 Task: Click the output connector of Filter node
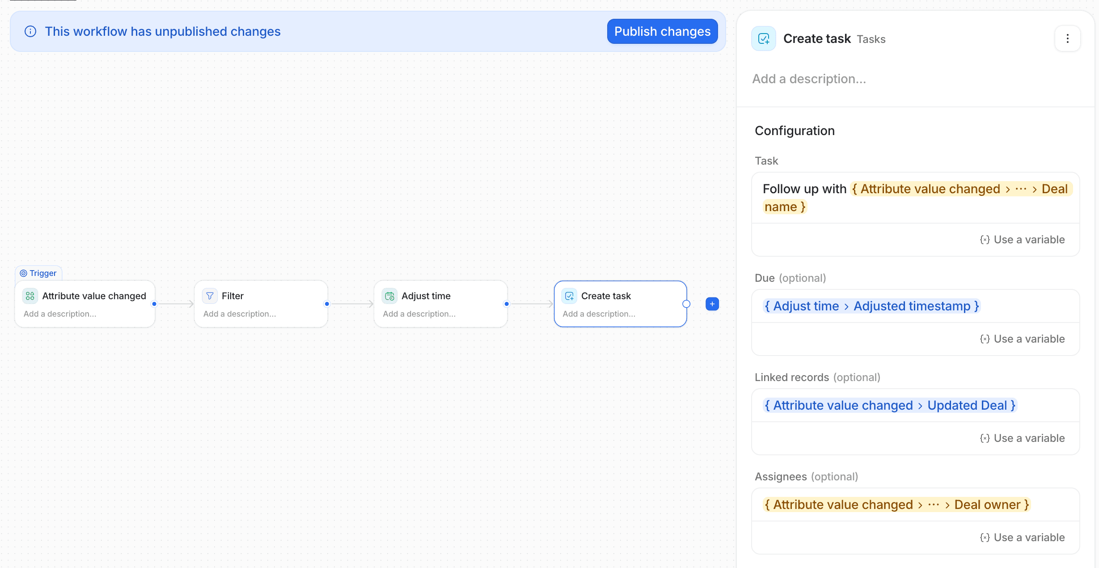pyautogui.click(x=327, y=304)
